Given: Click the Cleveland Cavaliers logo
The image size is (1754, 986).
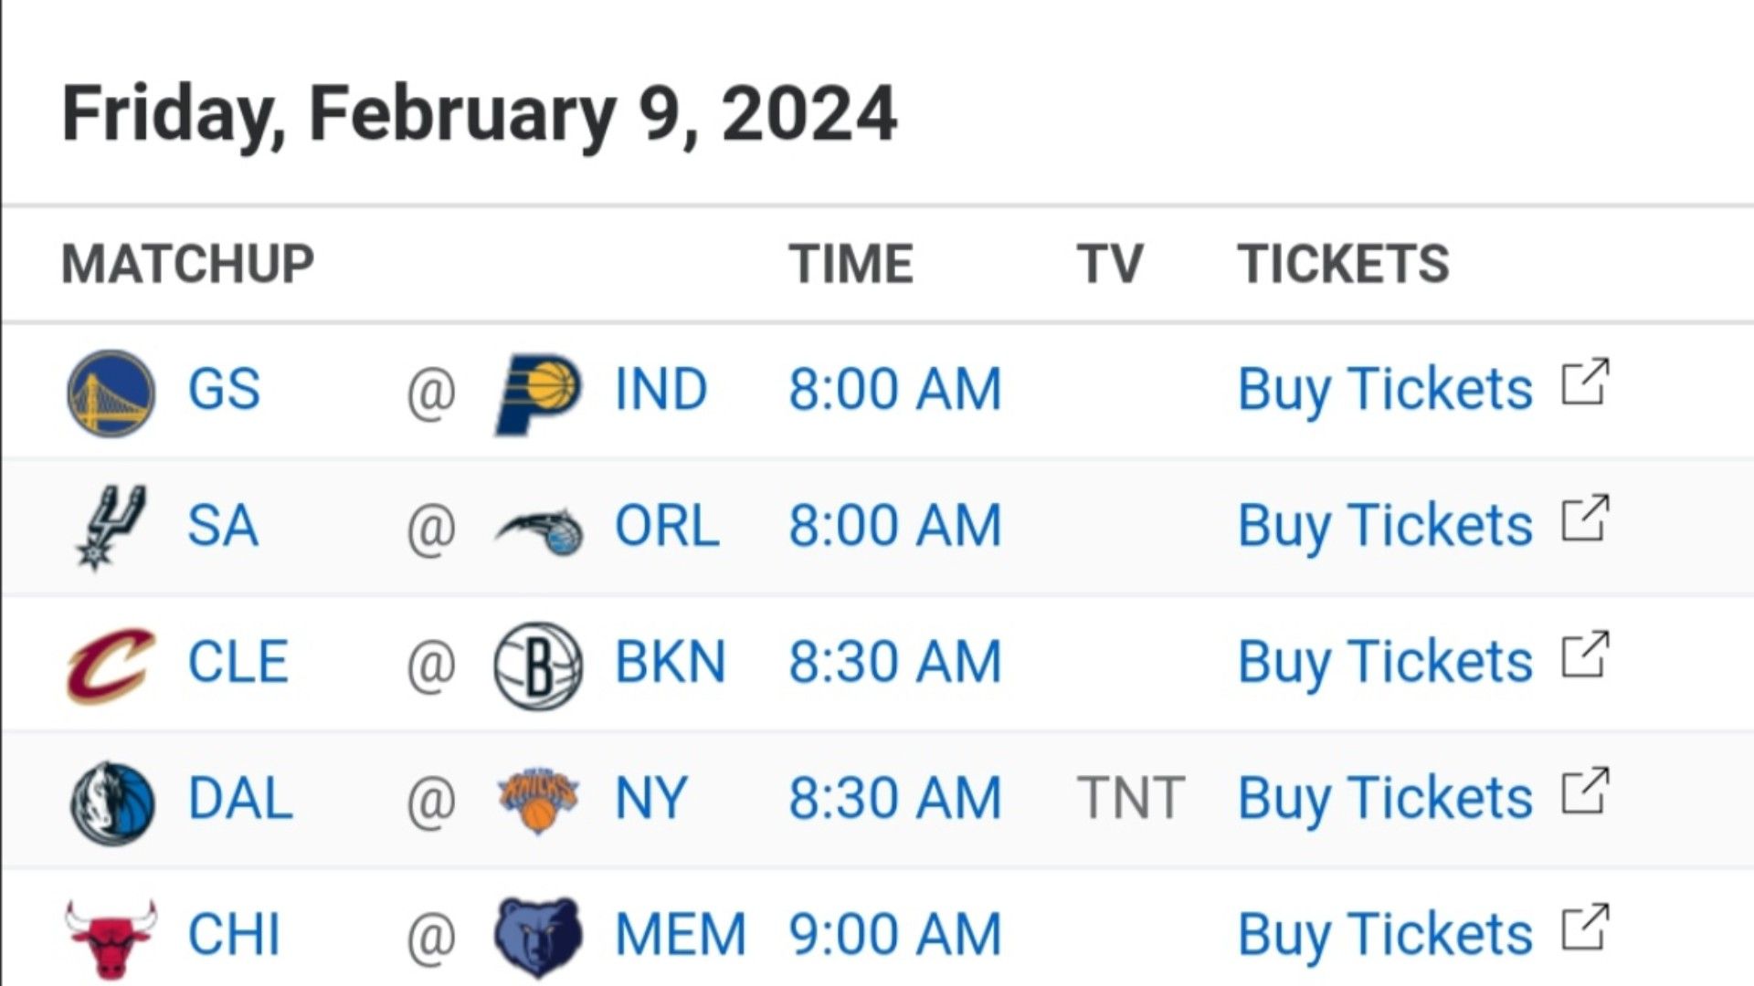Looking at the screenshot, I should (111, 665).
